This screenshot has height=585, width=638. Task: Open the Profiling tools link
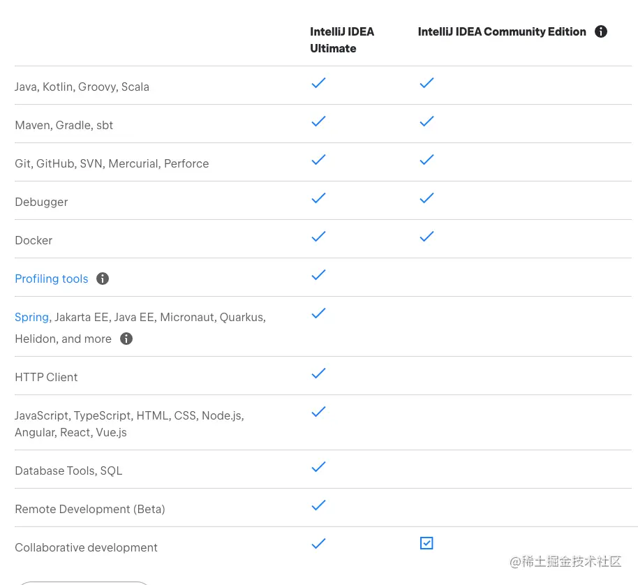(52, 279)
